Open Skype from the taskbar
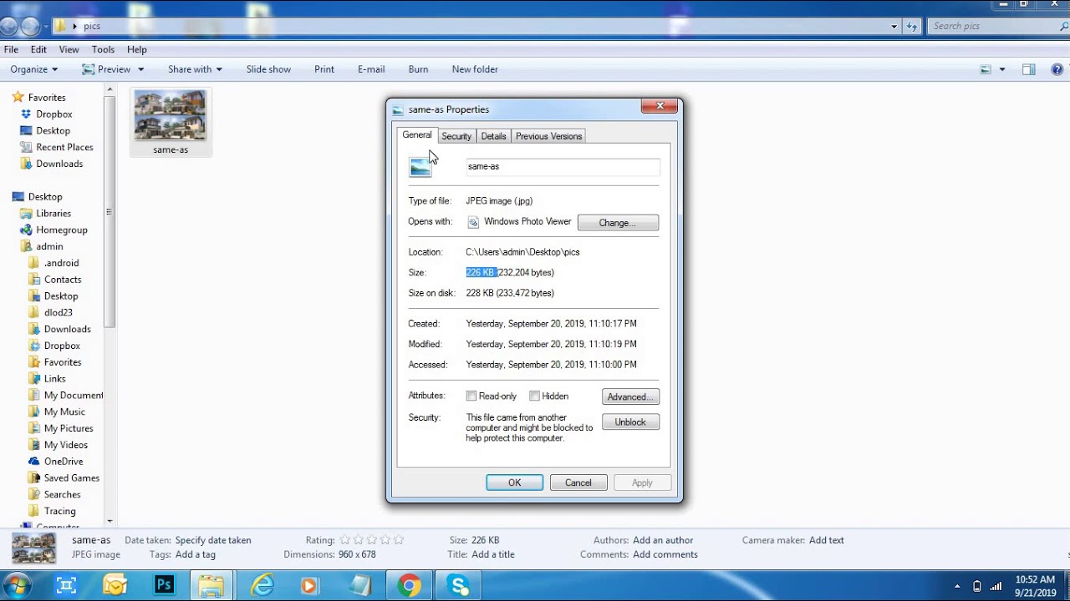Viewport: 1070px width, 601px height. 459,585
